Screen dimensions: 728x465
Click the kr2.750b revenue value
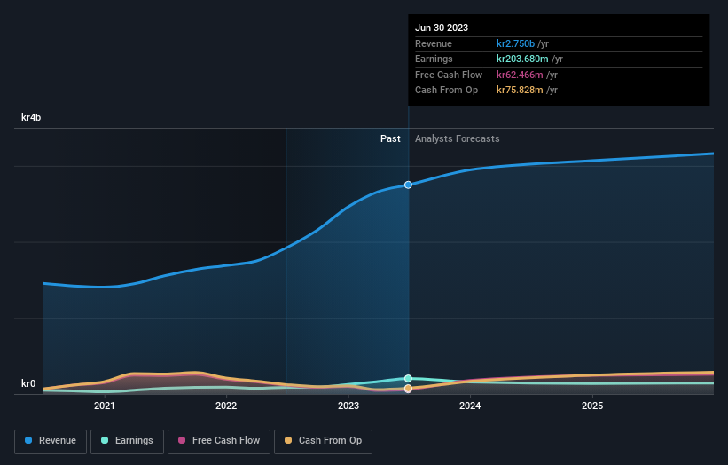click(x=515, y=43)
